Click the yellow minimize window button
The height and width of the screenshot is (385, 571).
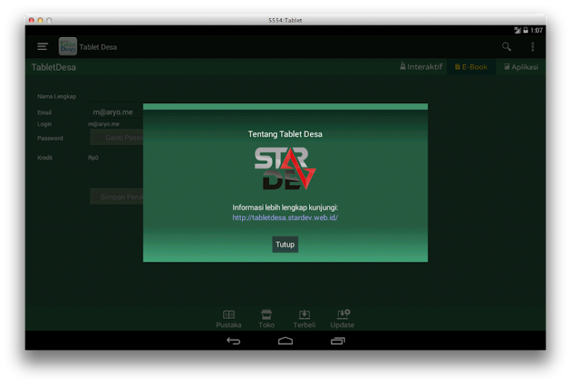point(40,20)
